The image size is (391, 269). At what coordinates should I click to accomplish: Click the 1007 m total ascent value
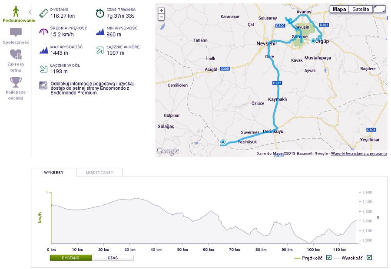[x=115, y=53]
